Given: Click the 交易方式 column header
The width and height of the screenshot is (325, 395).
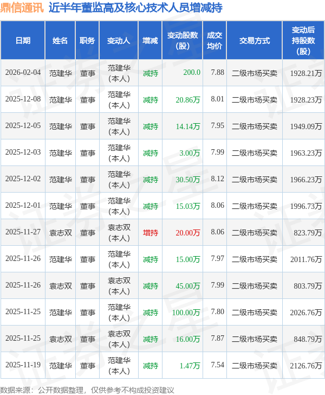Looking at the screenshot, I should coord(255,41).
